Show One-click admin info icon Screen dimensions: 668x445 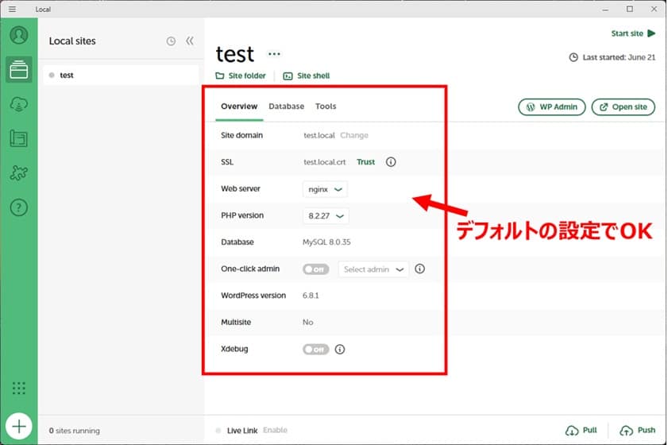pos(419,269)
